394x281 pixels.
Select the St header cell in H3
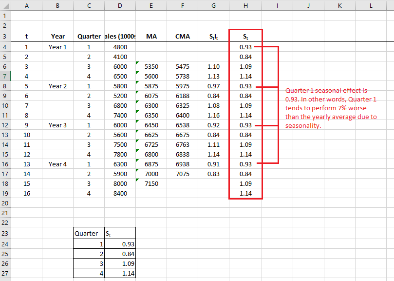click(x=245, y=37)
